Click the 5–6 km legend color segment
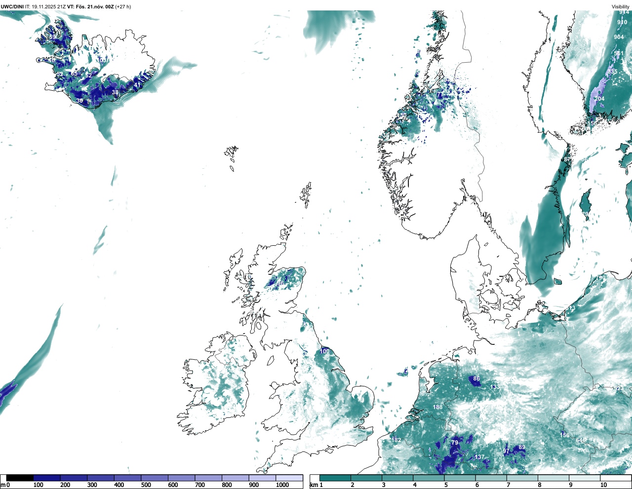 [x=461, y=478]
